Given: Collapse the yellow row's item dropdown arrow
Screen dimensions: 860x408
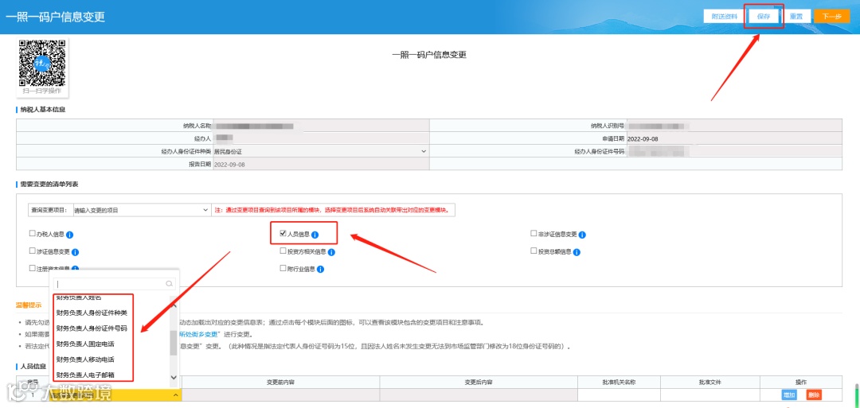Looking at the screenshot, I should coord(175,394).
